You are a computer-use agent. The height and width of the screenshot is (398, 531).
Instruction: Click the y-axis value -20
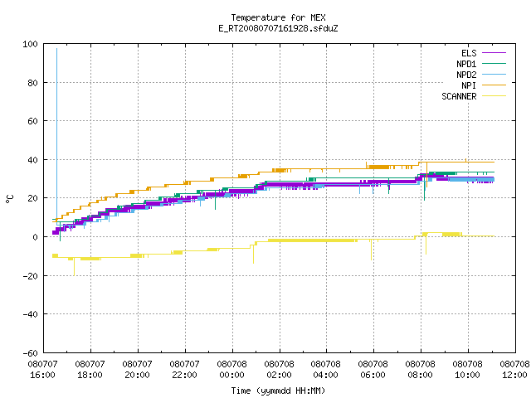[x=30, y=276]
